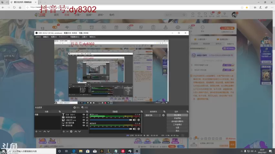Toggle lock on display capture source
This screenshot has height=154, width=275.
[87, 123]
